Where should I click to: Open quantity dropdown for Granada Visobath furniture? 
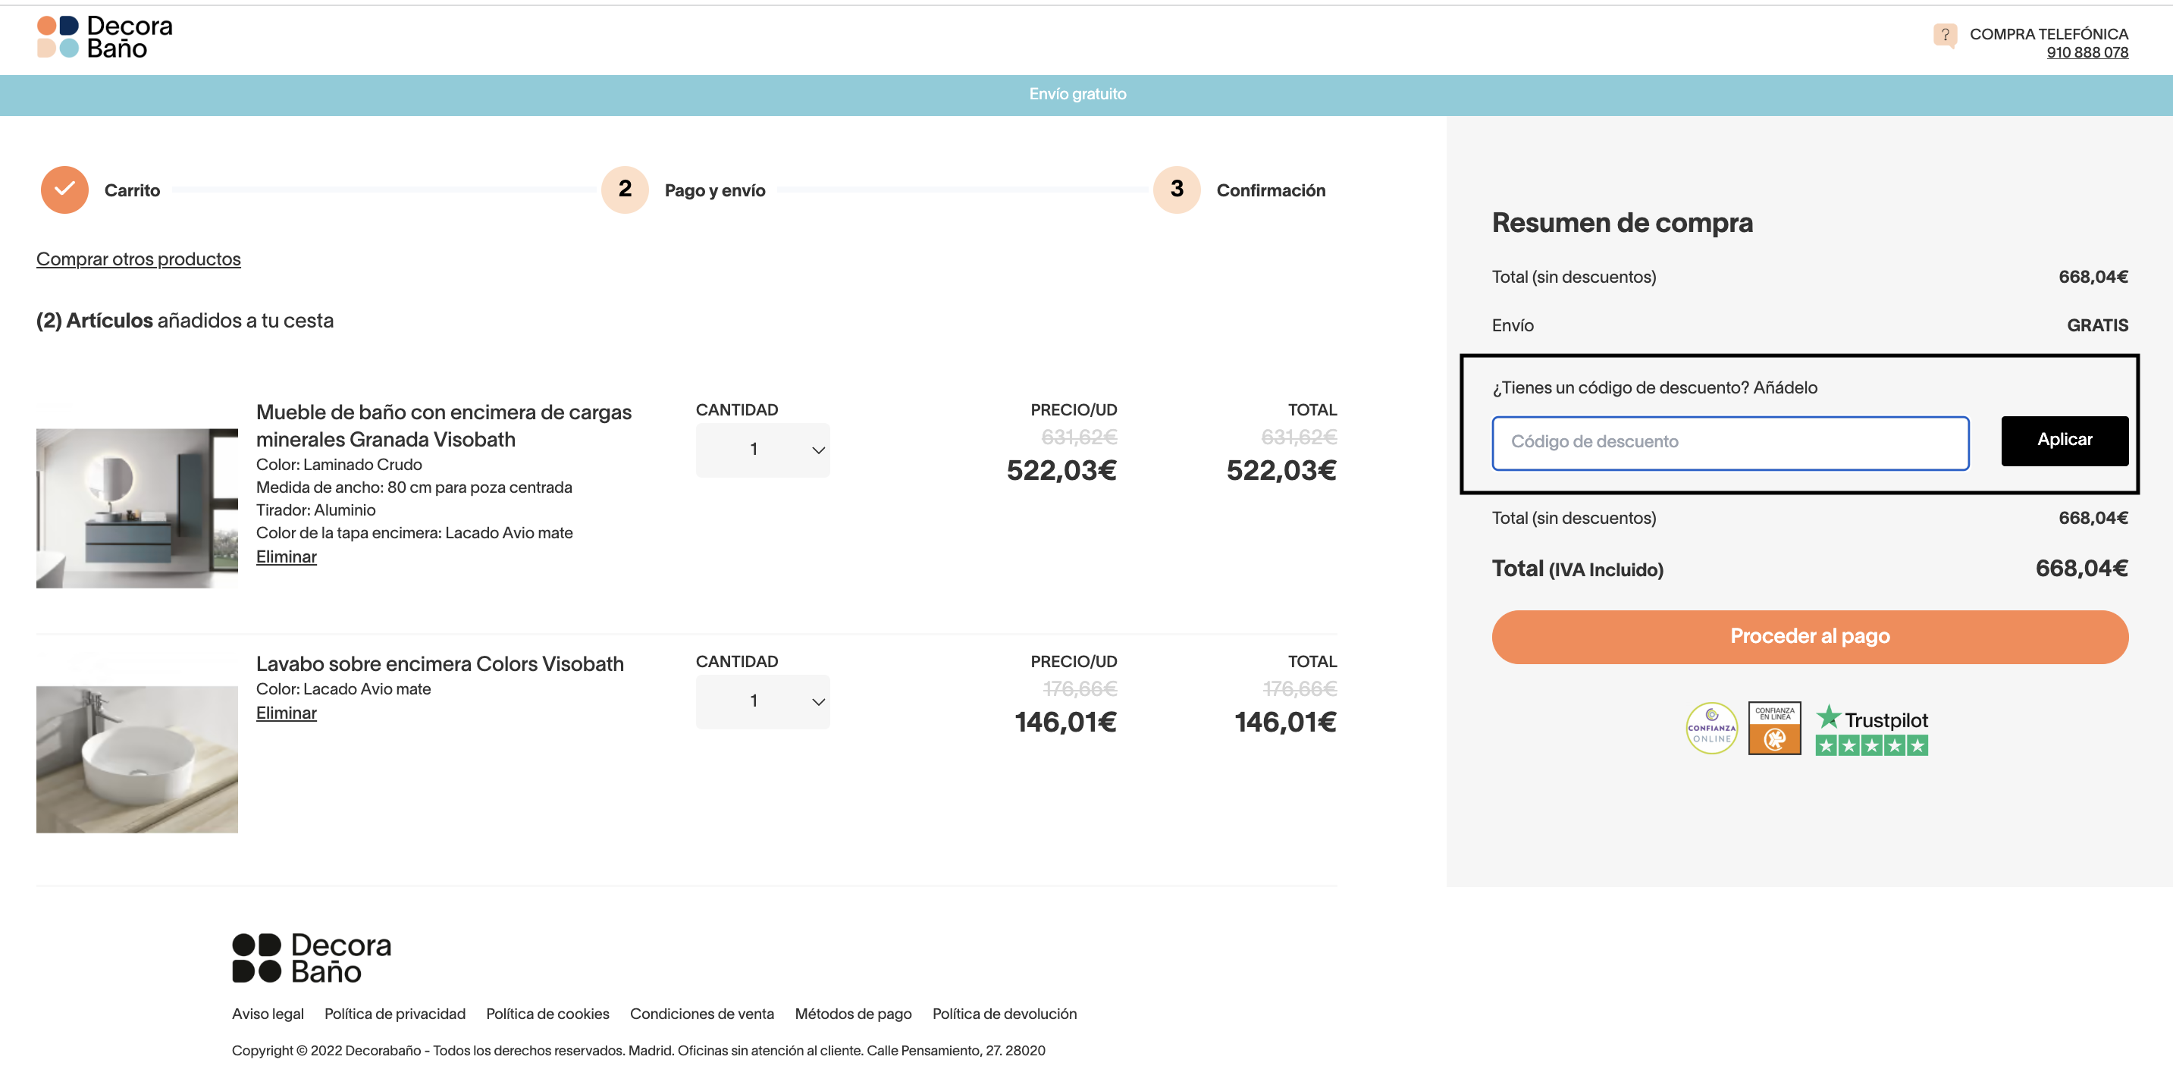(x=763, y=450)
